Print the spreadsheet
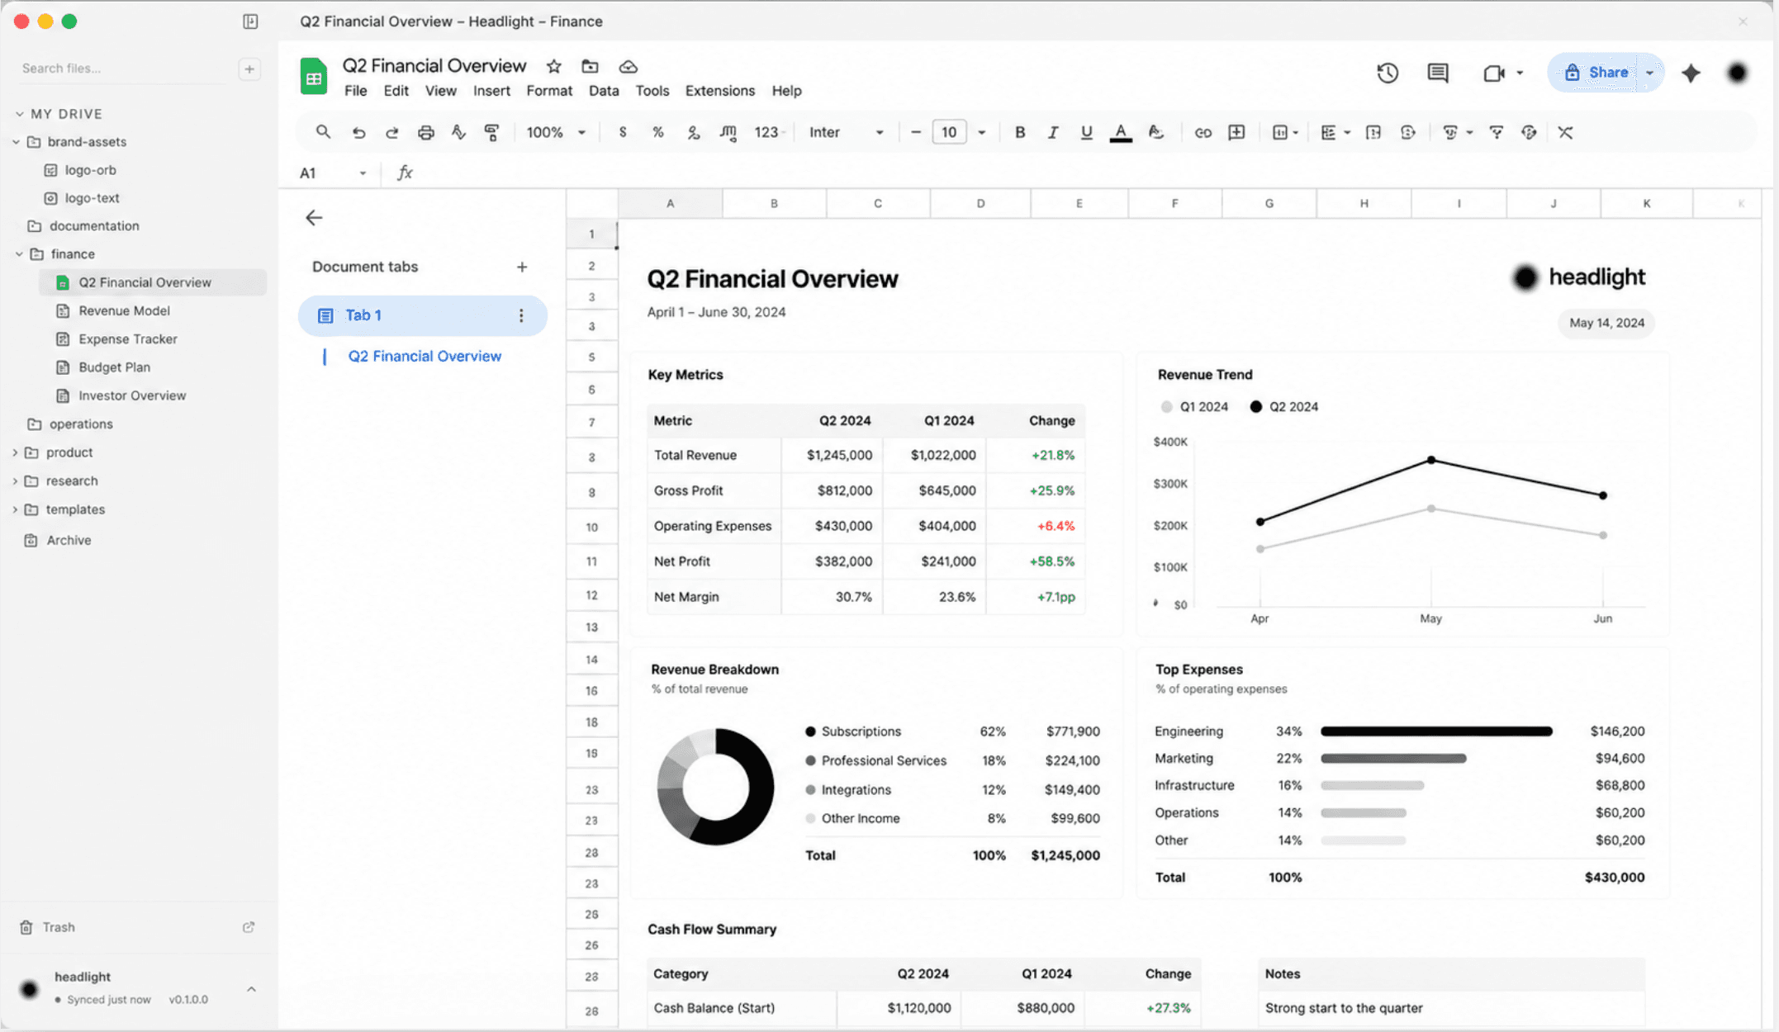Viewport: 1779px width, 1032px height. tap(425, 132)
